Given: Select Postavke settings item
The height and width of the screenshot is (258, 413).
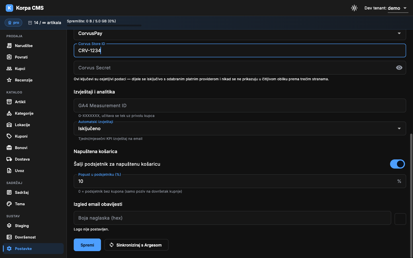Looking at the screenshot, I should [x=33, y=249].
